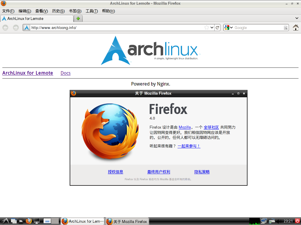
Task: Go to the Home page icon
Action: (296, 28)
